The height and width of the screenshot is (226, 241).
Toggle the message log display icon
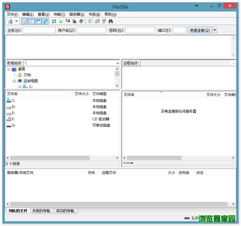click(25, 21)
